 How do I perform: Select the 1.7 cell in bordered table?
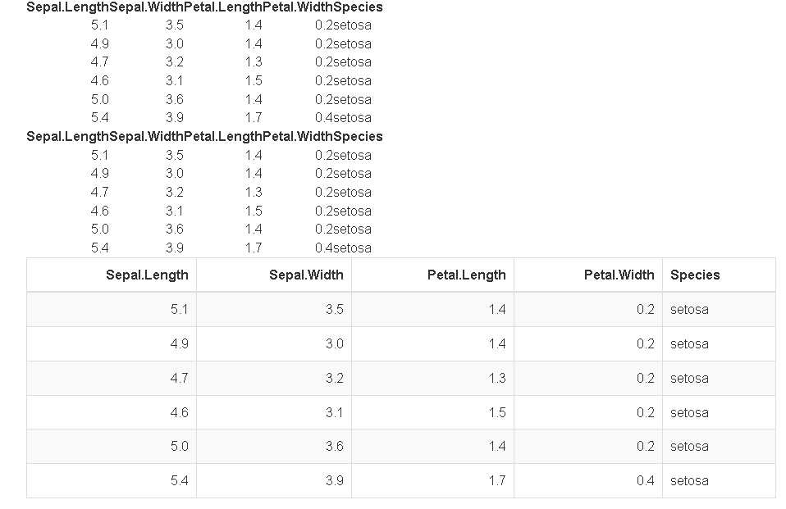[x=432, y=481]
